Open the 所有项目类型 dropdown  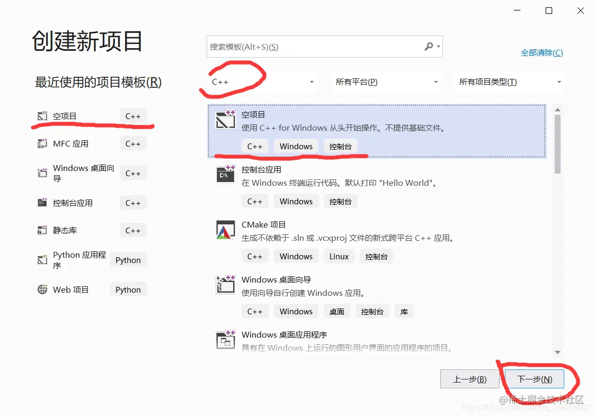pos(507,81)
